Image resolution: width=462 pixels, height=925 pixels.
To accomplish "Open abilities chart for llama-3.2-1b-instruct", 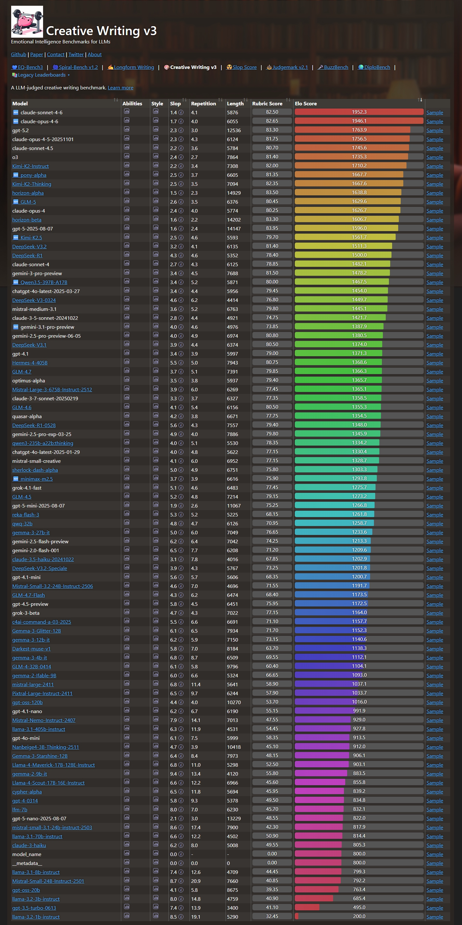I will [127, 916].
